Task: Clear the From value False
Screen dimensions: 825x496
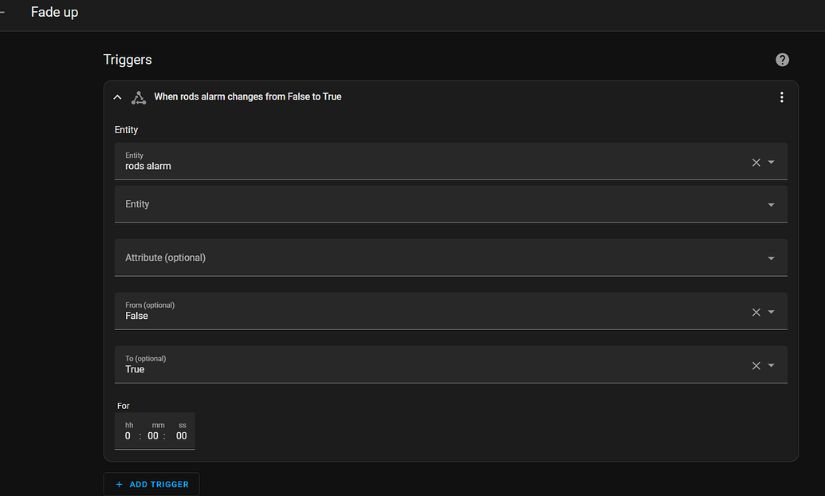Action: pos(756,312)
